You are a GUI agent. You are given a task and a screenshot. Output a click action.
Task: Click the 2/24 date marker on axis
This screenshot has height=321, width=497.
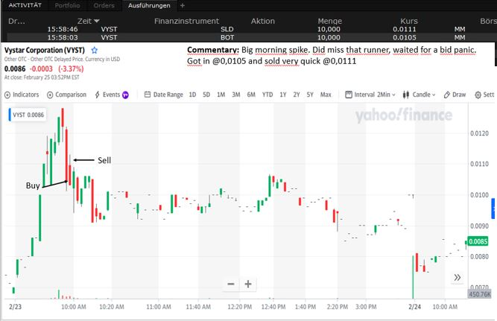[414, 306]
